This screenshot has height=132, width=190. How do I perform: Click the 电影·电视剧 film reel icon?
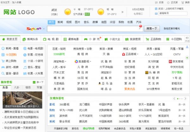click(25, 49)
